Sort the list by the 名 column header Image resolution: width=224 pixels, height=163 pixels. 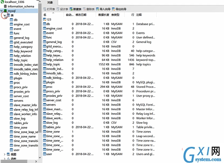pyautogui.click(x=53, y=15)
